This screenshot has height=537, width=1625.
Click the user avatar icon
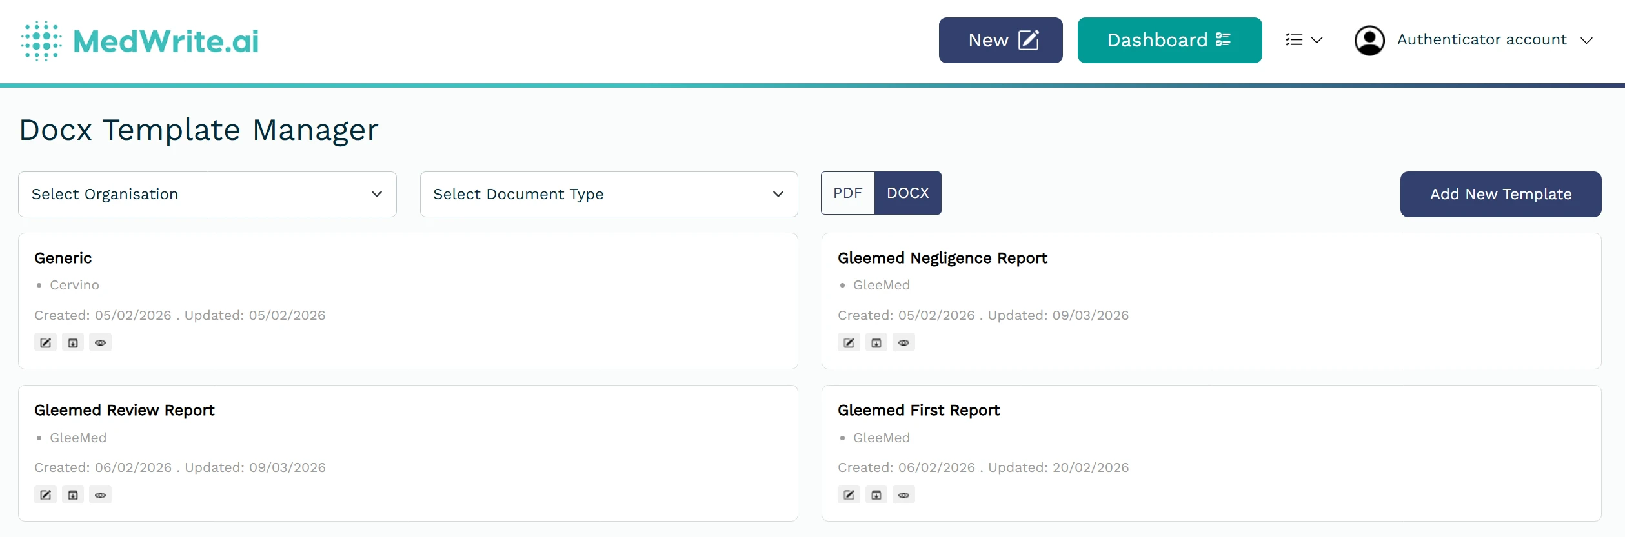(1369, 40)
